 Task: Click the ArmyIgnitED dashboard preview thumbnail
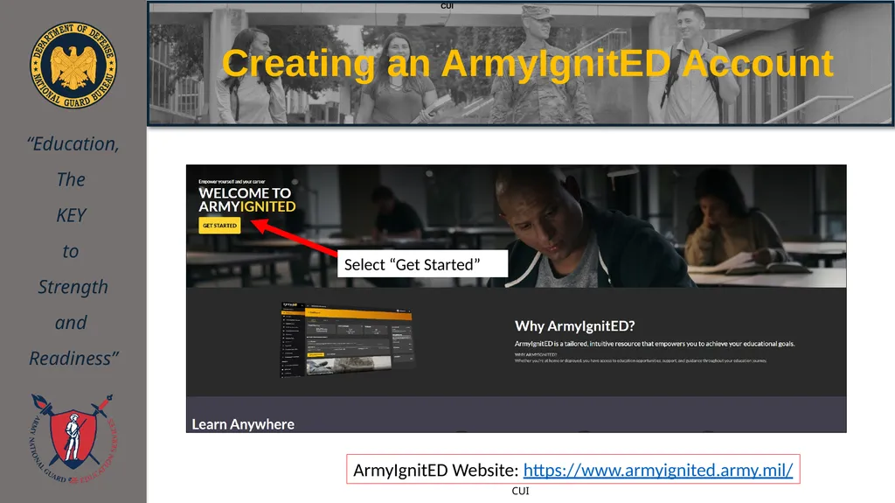(346, 339)
